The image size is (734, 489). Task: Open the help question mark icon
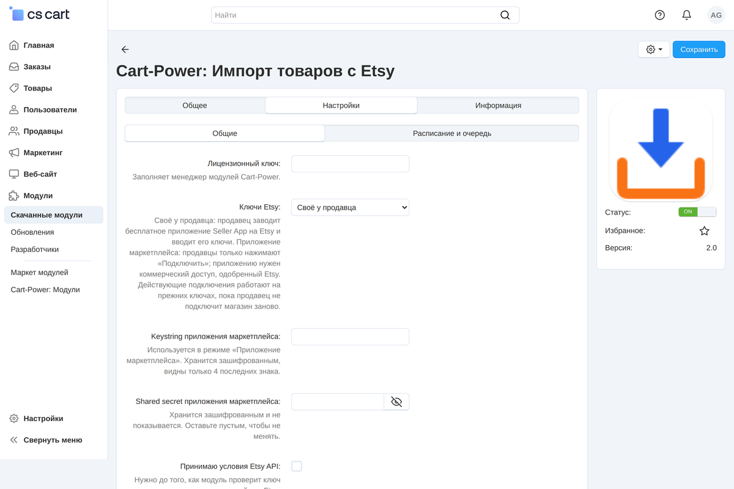[x=659, y=15]
